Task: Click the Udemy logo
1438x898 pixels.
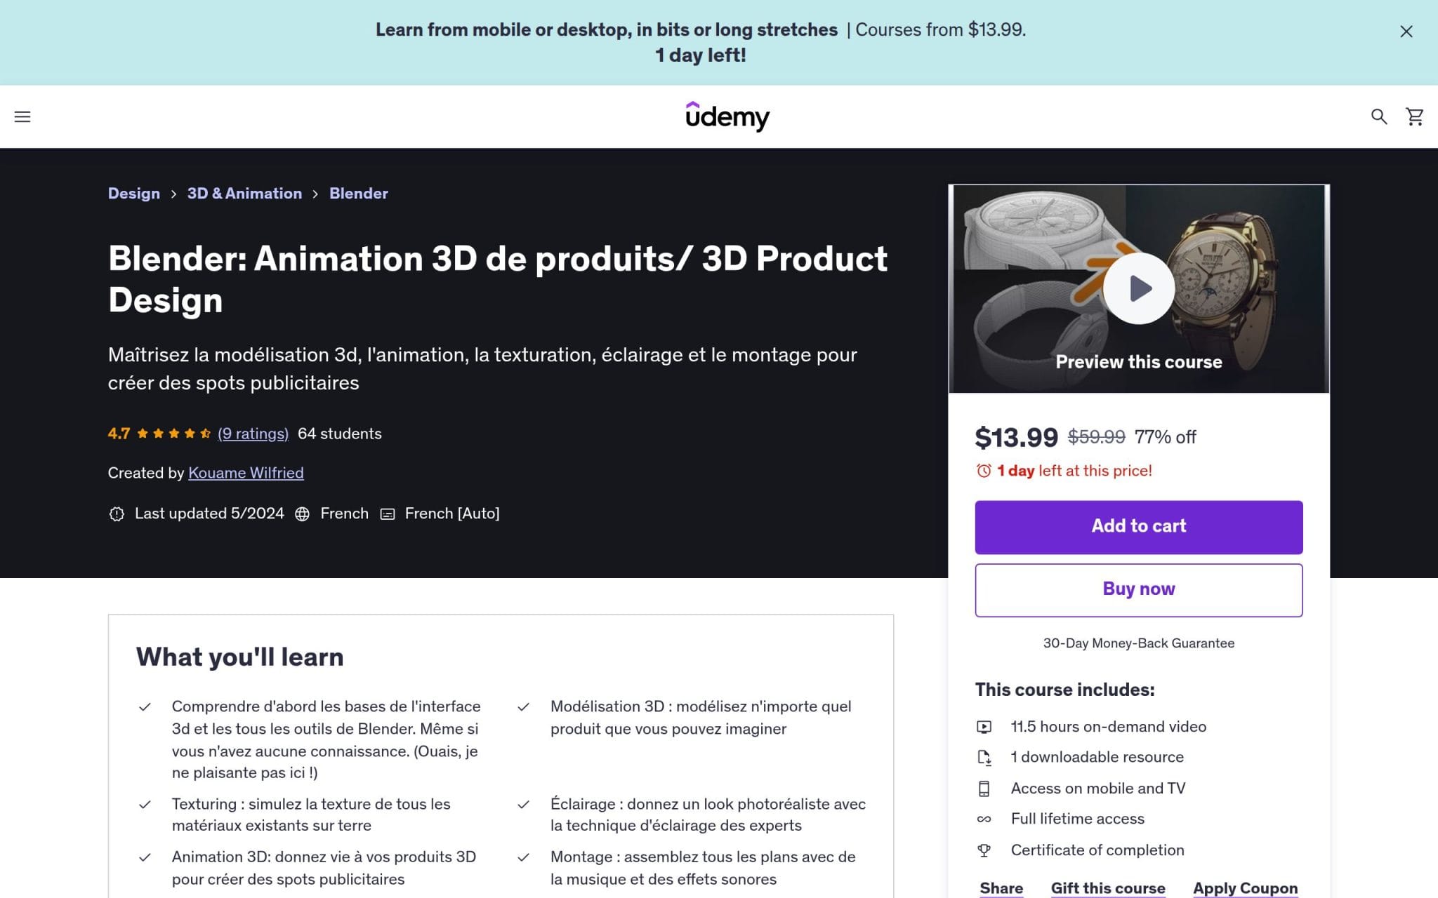Action: click(727, 116)
